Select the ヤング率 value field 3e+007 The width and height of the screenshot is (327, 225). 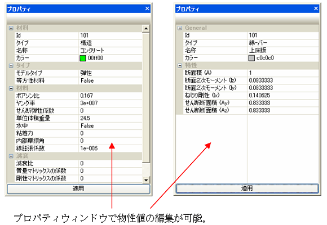111,103
